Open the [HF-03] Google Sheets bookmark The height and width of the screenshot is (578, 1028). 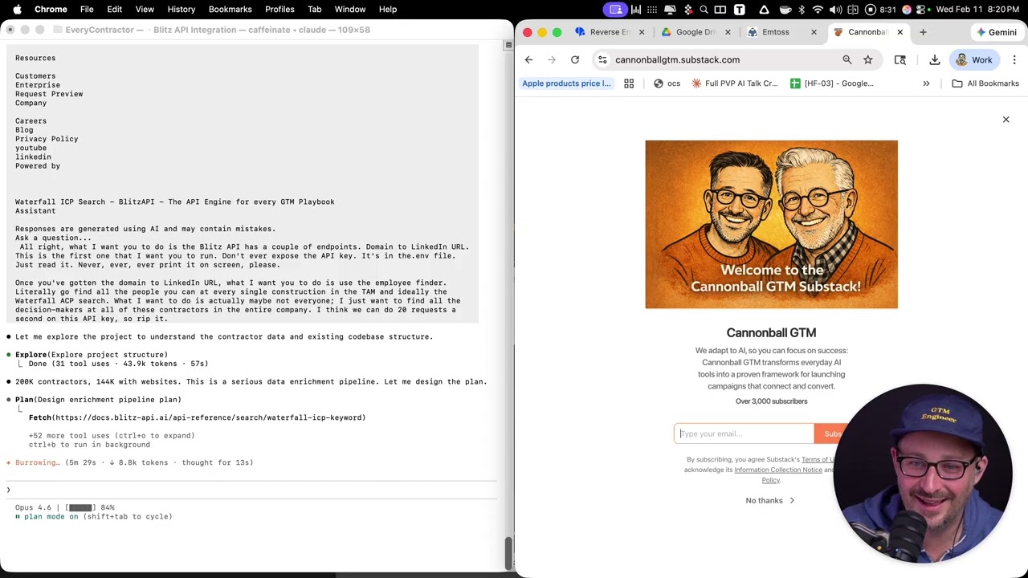point(832,83)
